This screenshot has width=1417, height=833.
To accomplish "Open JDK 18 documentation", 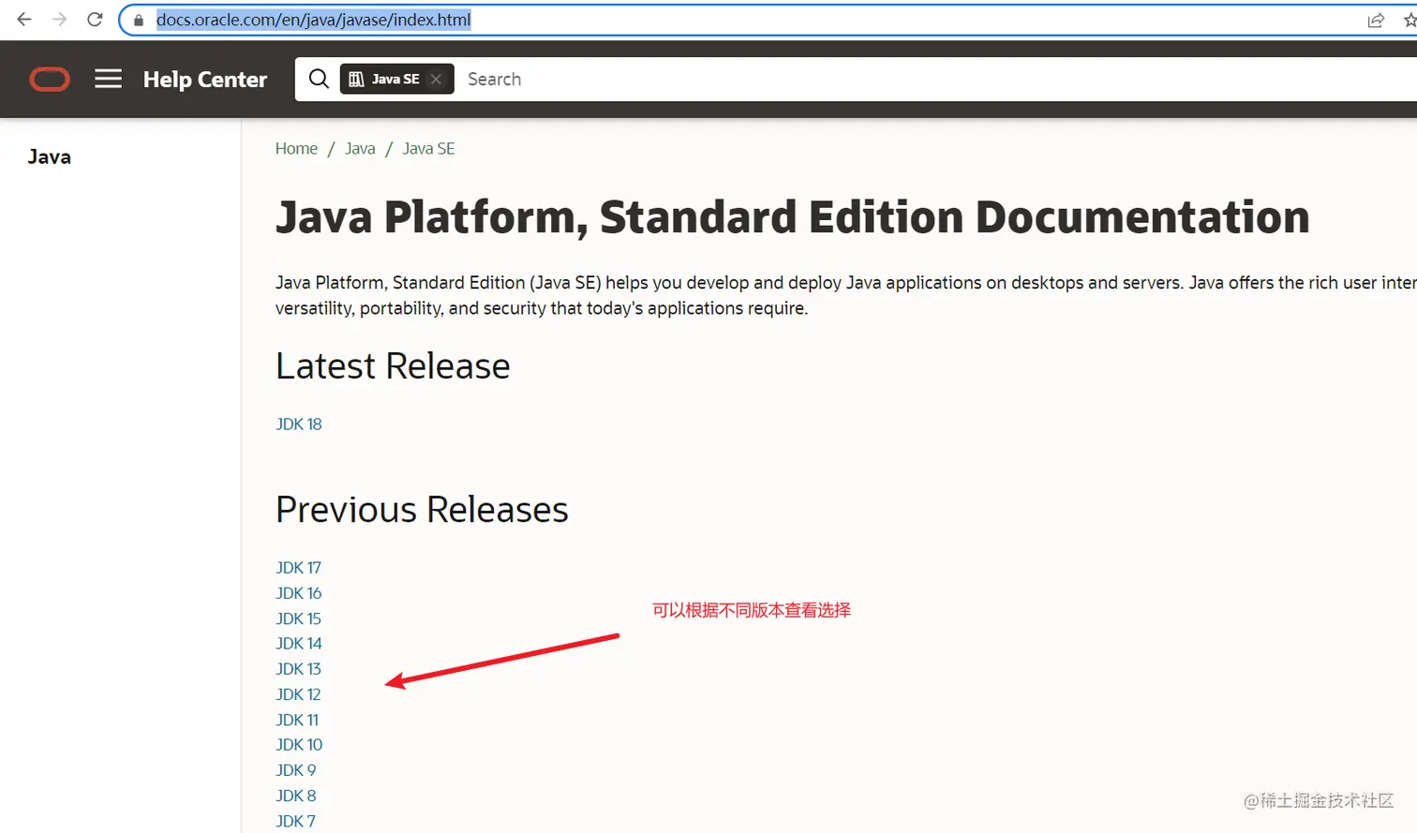I will coord(299,424).
